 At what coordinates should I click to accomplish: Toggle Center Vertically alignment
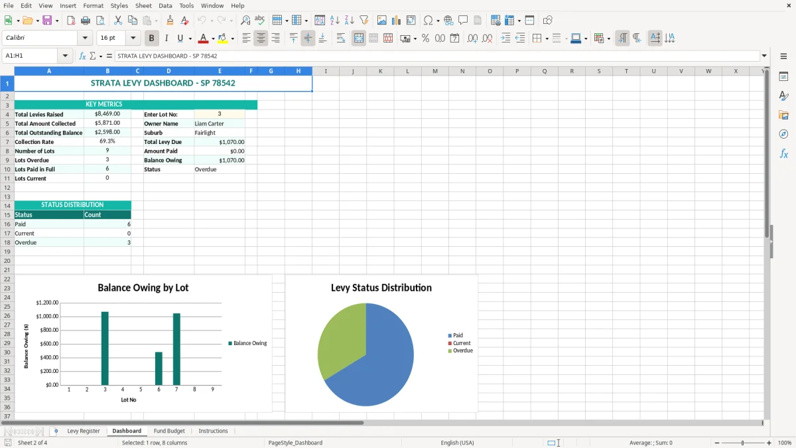tap(308, 38)
